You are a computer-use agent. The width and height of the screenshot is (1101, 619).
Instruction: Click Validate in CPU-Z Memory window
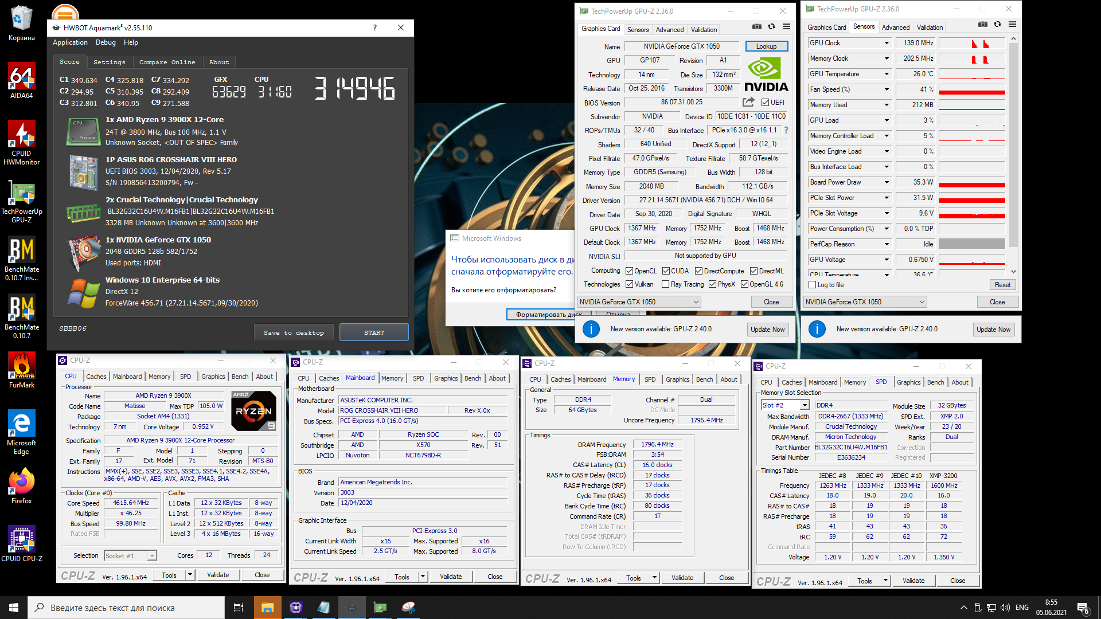tap(682, 578)
